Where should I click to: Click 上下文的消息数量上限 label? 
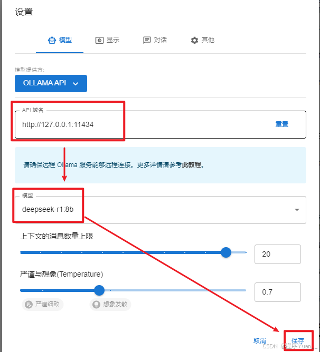click(57, 236)
